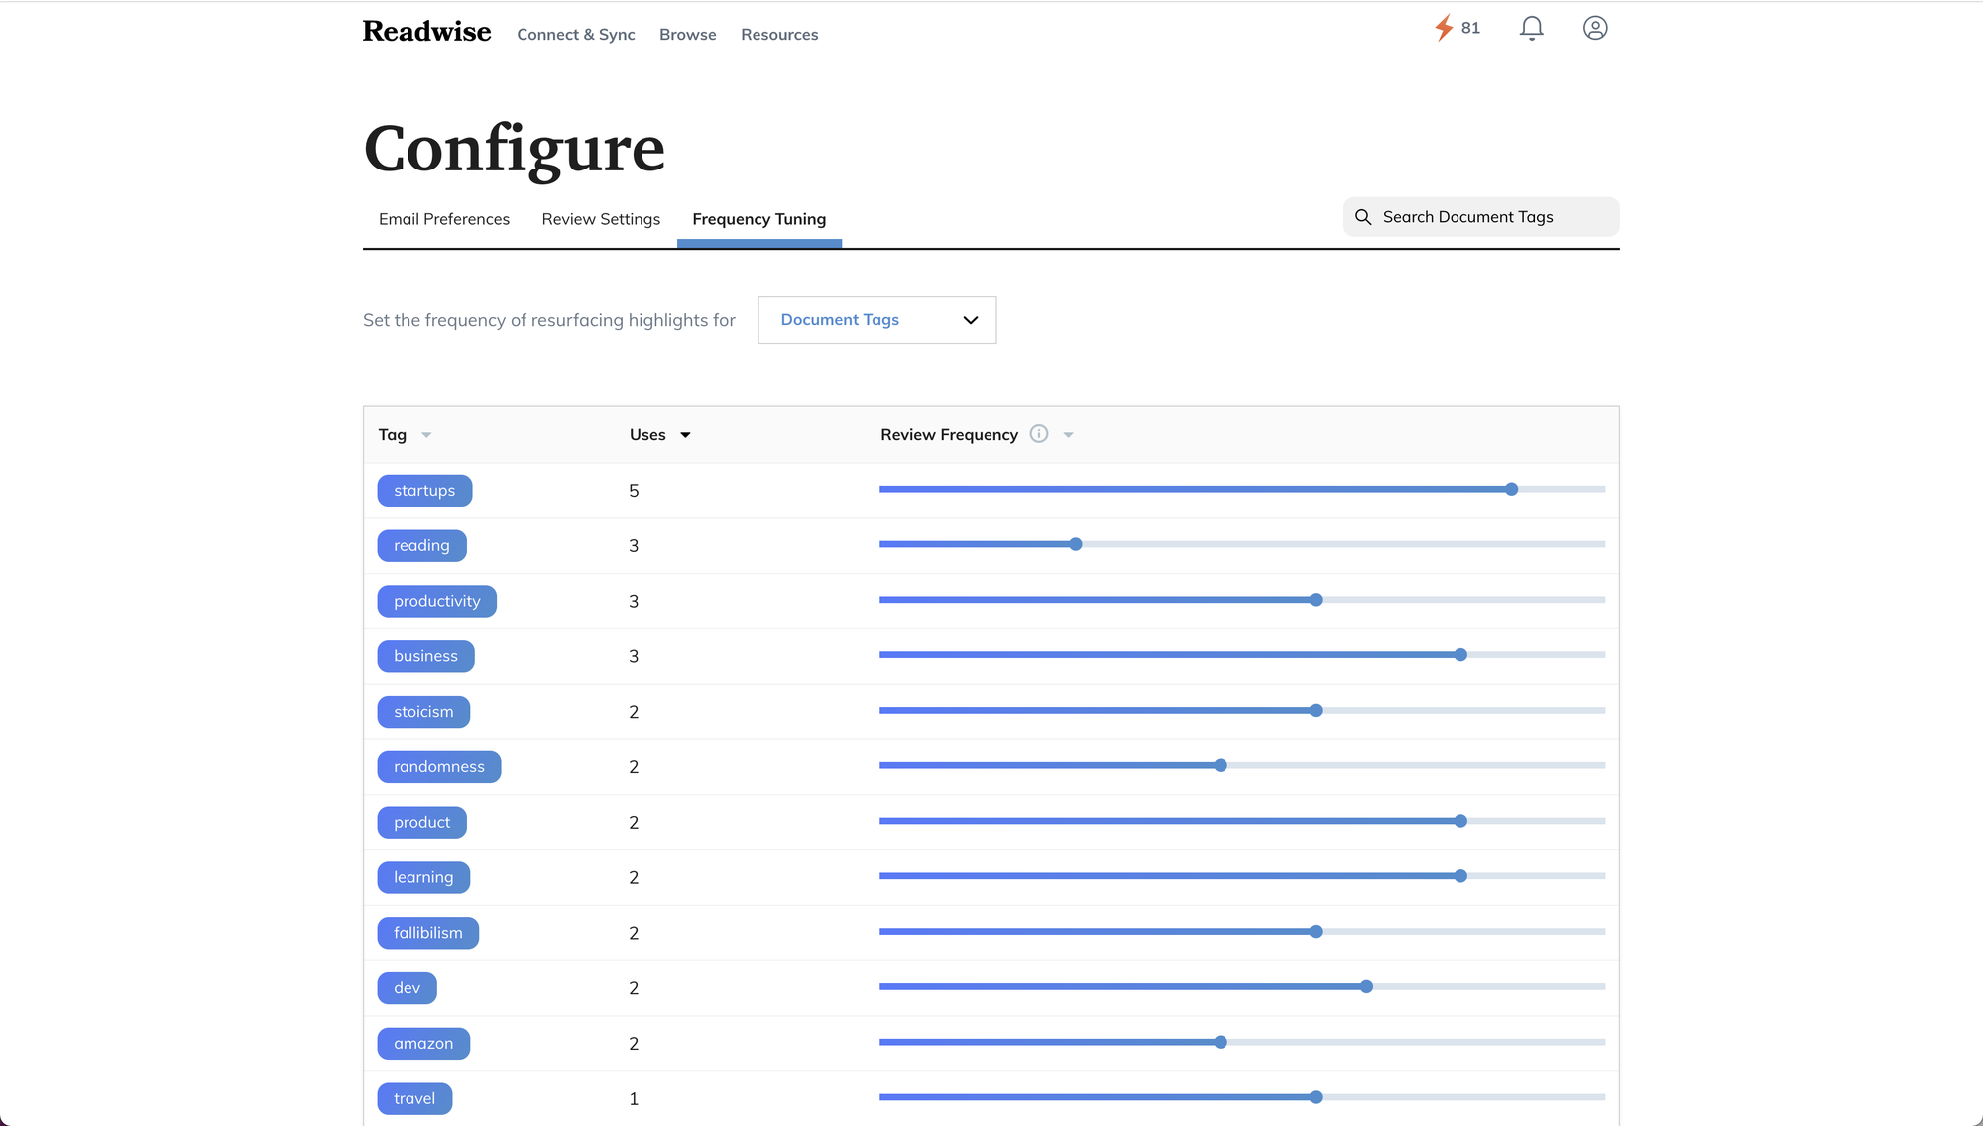Click the learning frequency slider handle
Image resolution: width=1983 pixels, height=1126 pixels.
(x=1461, y=876)
